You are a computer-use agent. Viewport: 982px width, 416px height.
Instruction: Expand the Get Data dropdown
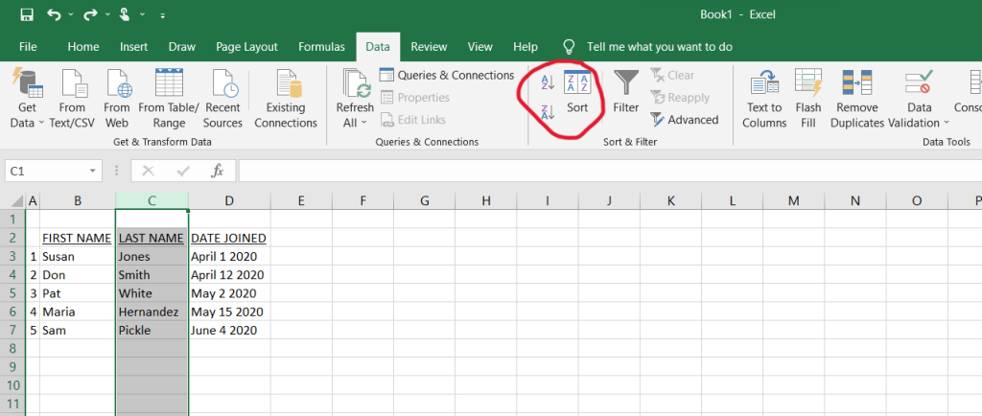click(28, 123)
